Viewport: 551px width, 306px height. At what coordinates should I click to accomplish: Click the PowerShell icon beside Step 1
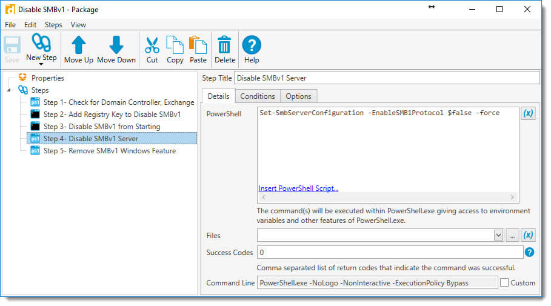[x=35, y=102]
